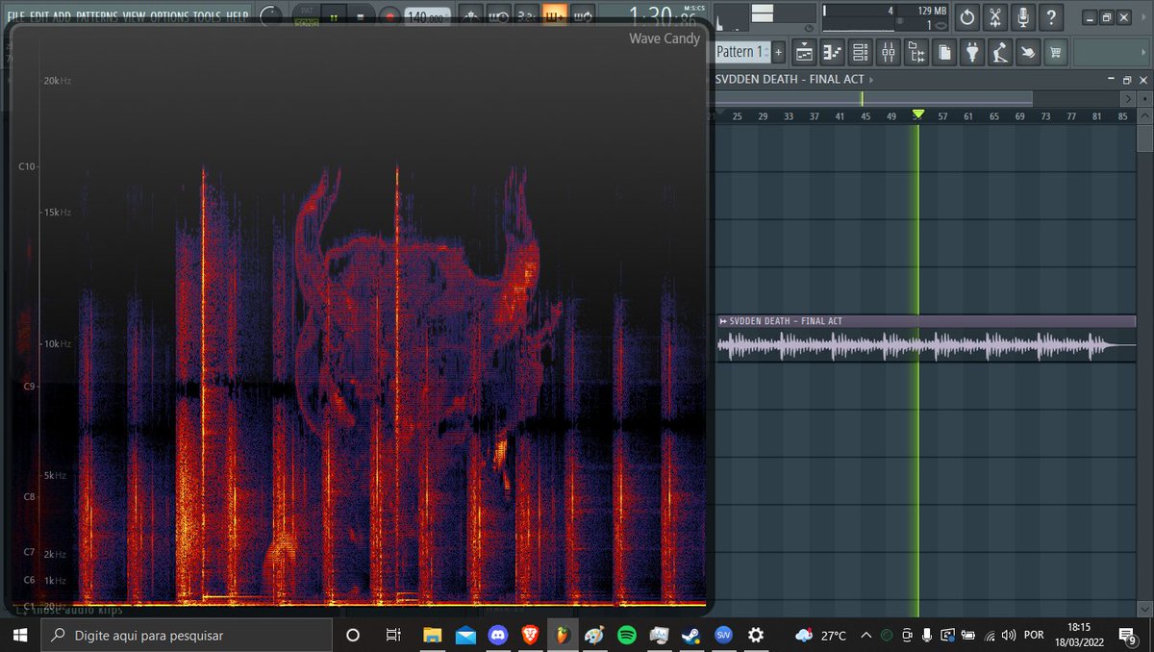Image resolution: width=1154 pixels, height=652 pixels.
Task: Stop playback with the stop button
Action: coord(361,16)
